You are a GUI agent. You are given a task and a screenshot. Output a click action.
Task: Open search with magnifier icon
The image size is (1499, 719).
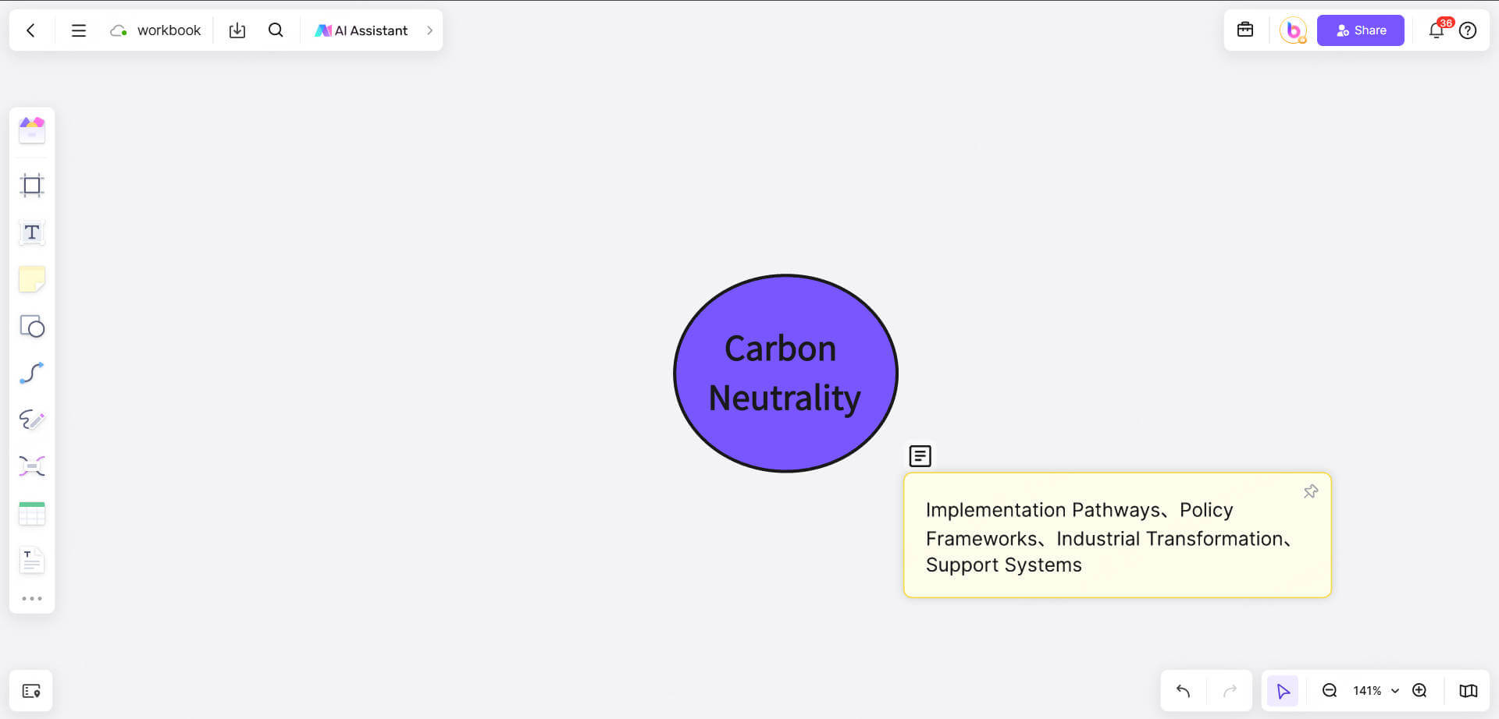point(276,30)
